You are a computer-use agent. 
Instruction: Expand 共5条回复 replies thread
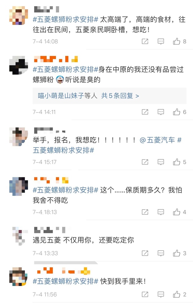tap(120, 96)
